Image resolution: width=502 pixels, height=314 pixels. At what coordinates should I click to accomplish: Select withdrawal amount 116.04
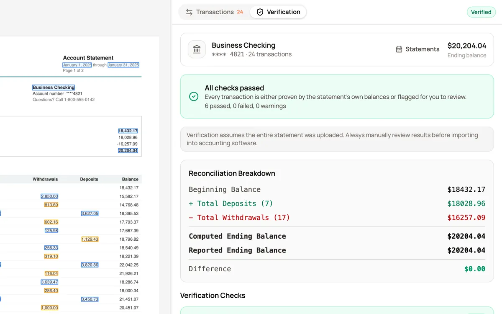click(x=51, y=273)
